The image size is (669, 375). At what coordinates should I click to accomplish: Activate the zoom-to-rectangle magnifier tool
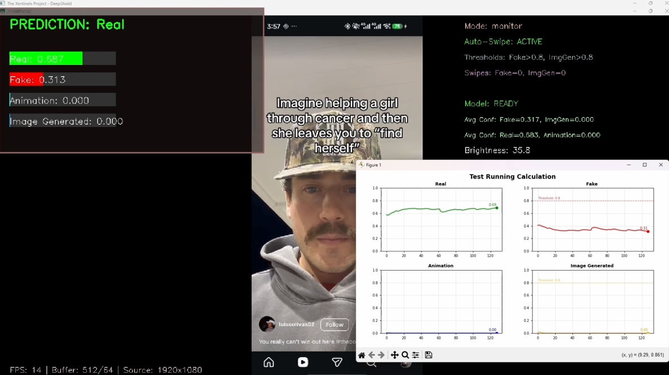(406, 355)
